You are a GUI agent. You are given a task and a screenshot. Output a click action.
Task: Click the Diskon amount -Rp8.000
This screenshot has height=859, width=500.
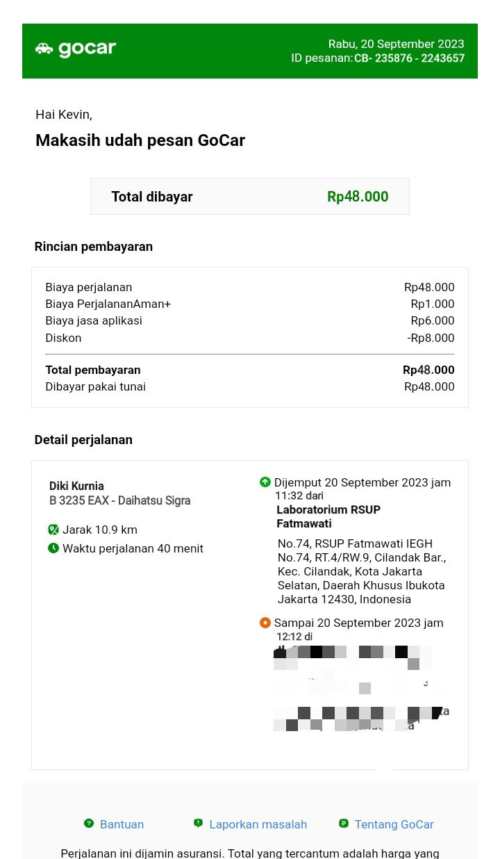431,338
